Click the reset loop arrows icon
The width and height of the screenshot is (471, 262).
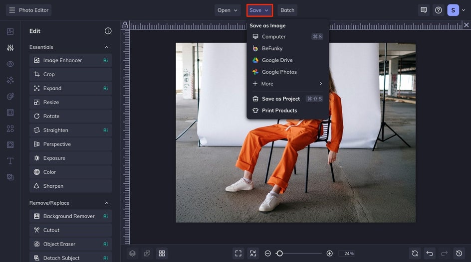coord(415,254)
